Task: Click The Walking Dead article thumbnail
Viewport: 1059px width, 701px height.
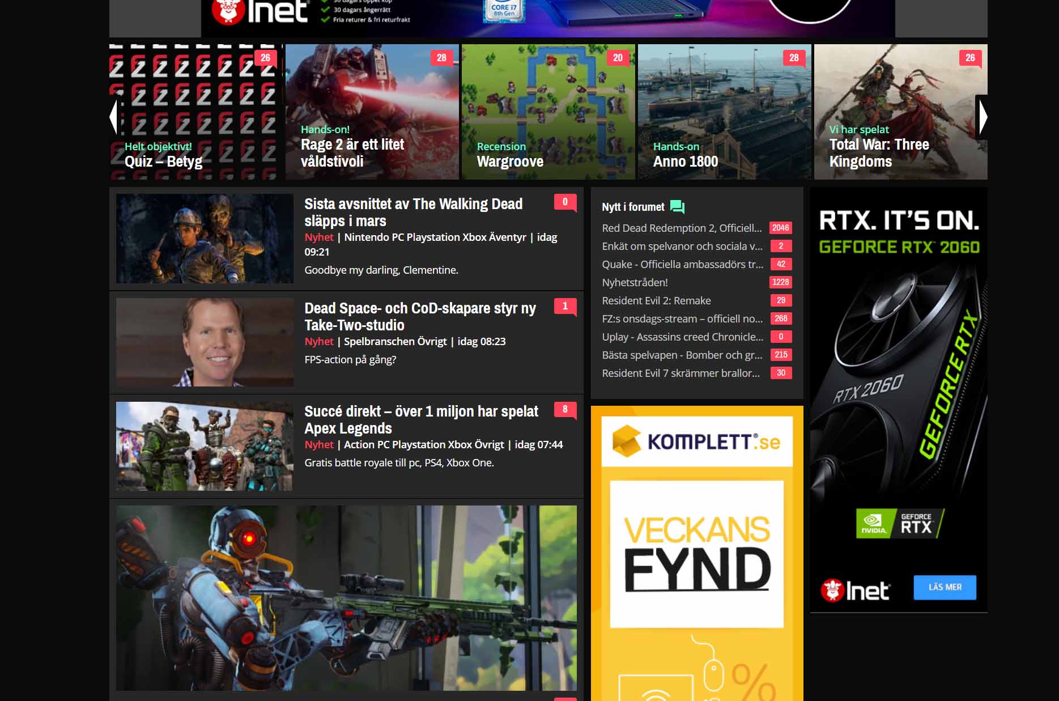Action: pyautogui.click(x=205, y=239)
